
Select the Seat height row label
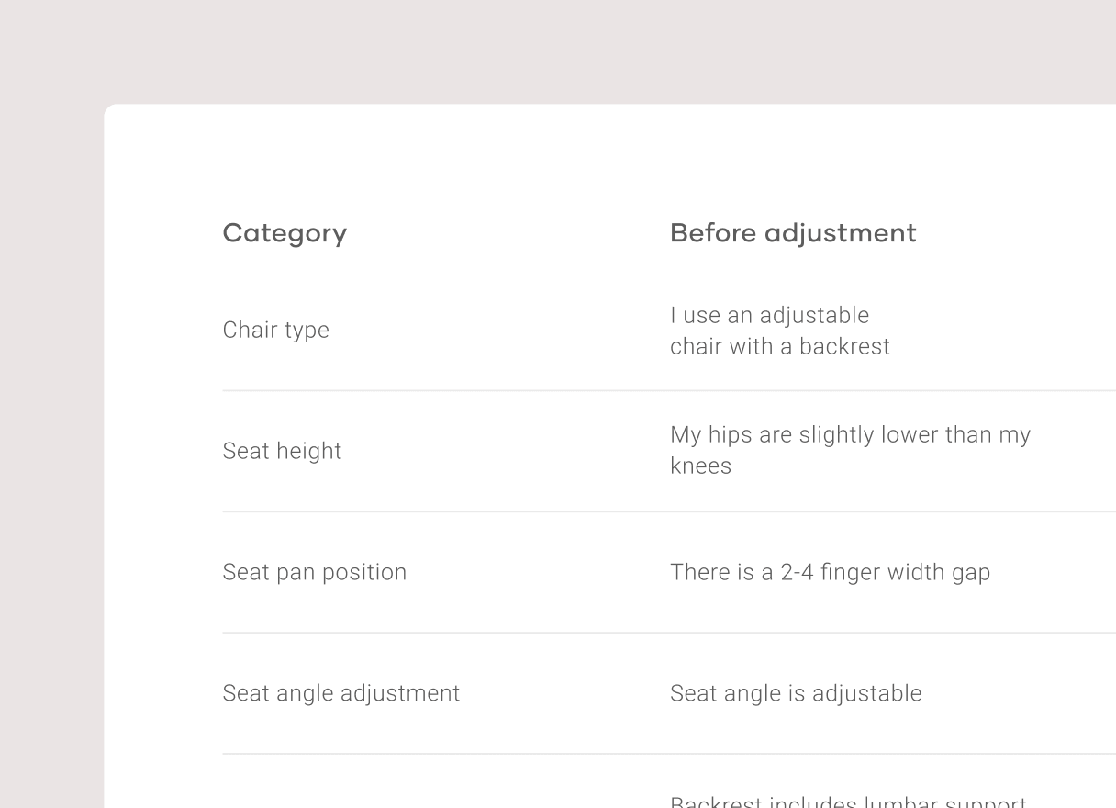pyautogui.click(x=282, y=452)
